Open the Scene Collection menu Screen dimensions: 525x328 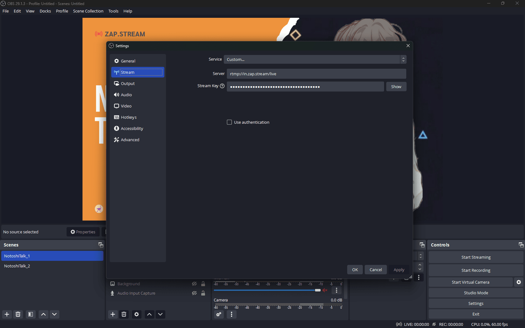88,11
